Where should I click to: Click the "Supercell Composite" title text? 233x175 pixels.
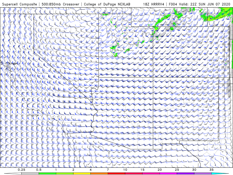pos(20,4)
